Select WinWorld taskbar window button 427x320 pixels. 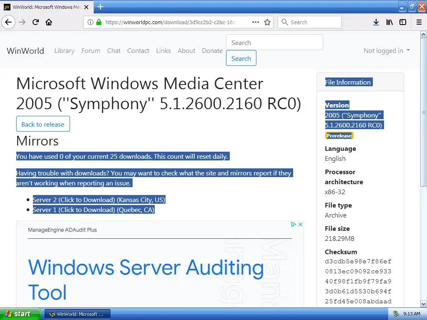[x=78, y=314]
